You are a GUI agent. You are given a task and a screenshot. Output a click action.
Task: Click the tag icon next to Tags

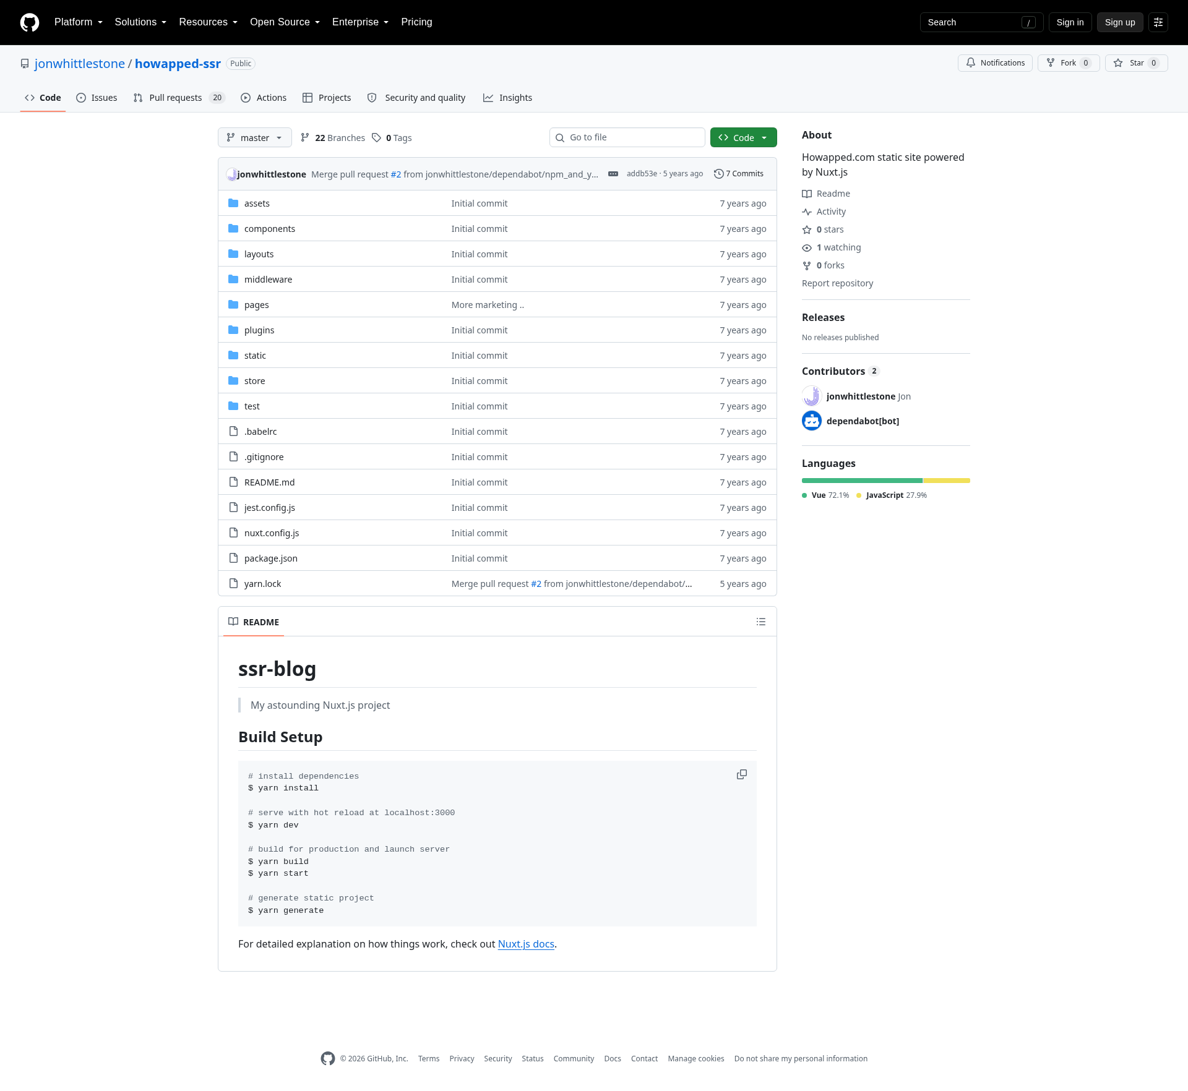coord(376,137)
